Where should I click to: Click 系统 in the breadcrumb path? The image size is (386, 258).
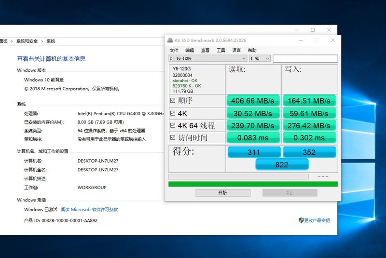pos(51,41)
